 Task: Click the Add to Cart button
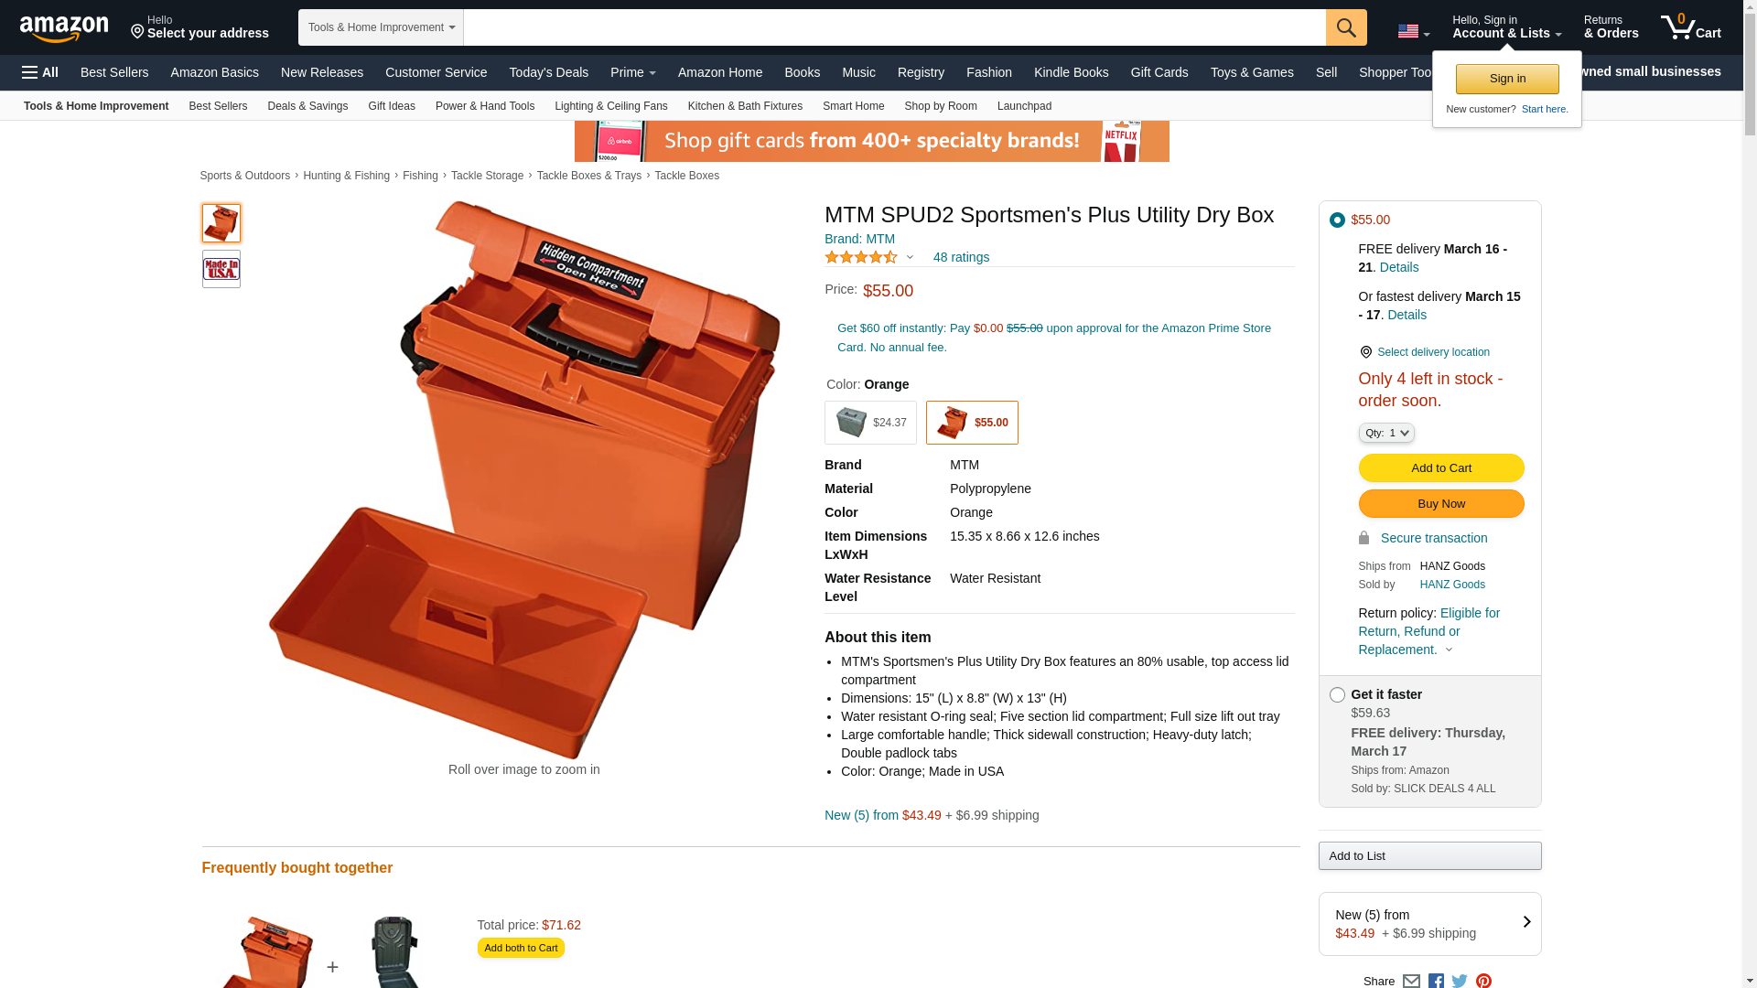tap(1440, 467)
